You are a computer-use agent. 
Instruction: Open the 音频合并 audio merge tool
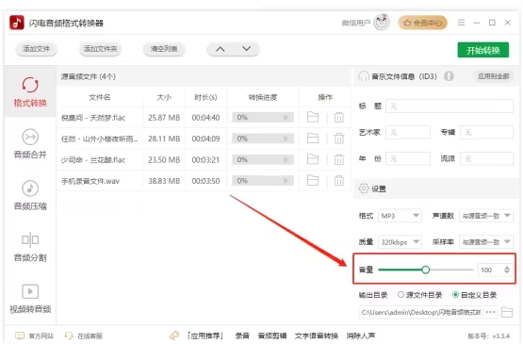click(30, 144)
